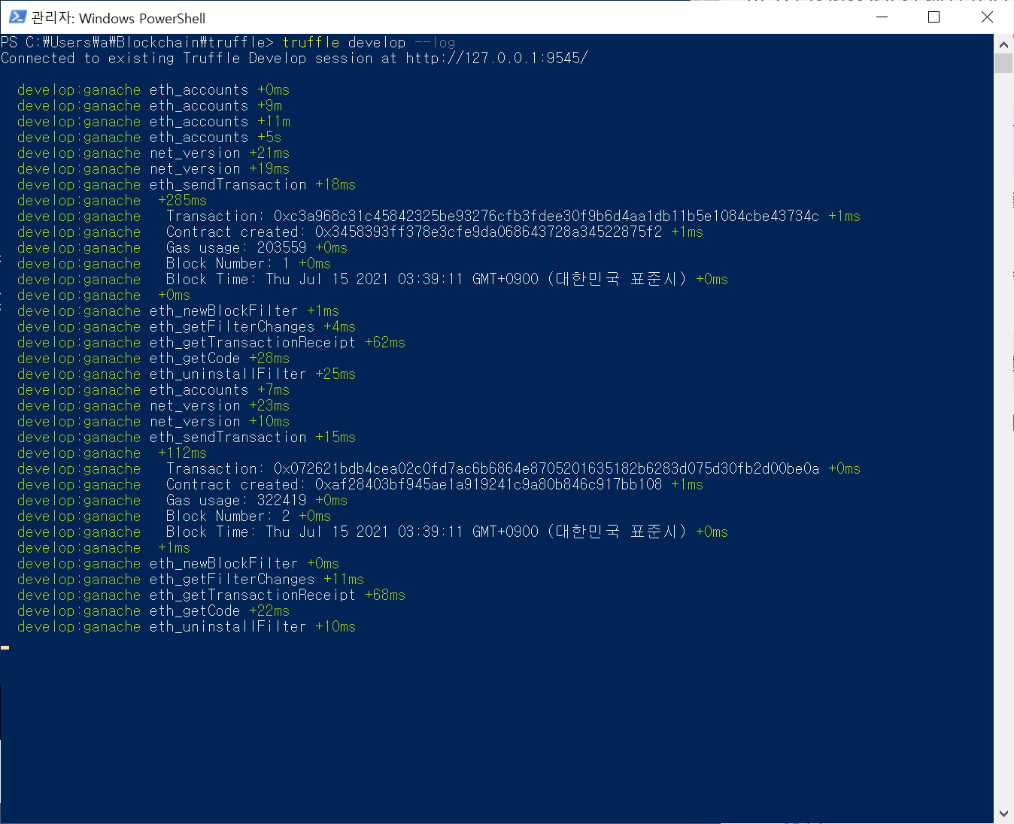This screenshot has height=824, width=1014.
Task: Click the eth_getTransactionReceipt +62ms line
Action: 211,342
